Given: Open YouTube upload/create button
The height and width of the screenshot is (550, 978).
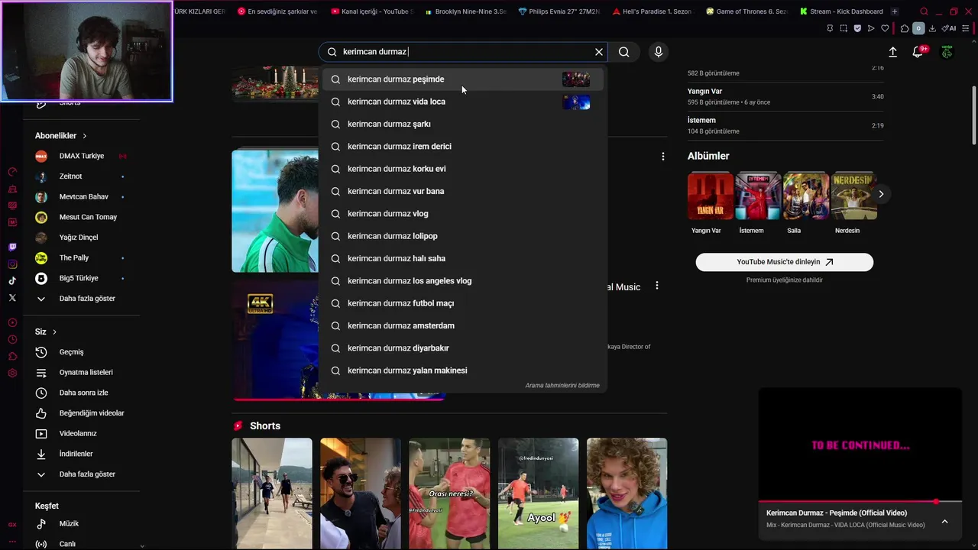Looking at the screenshot, I should 892,52.
